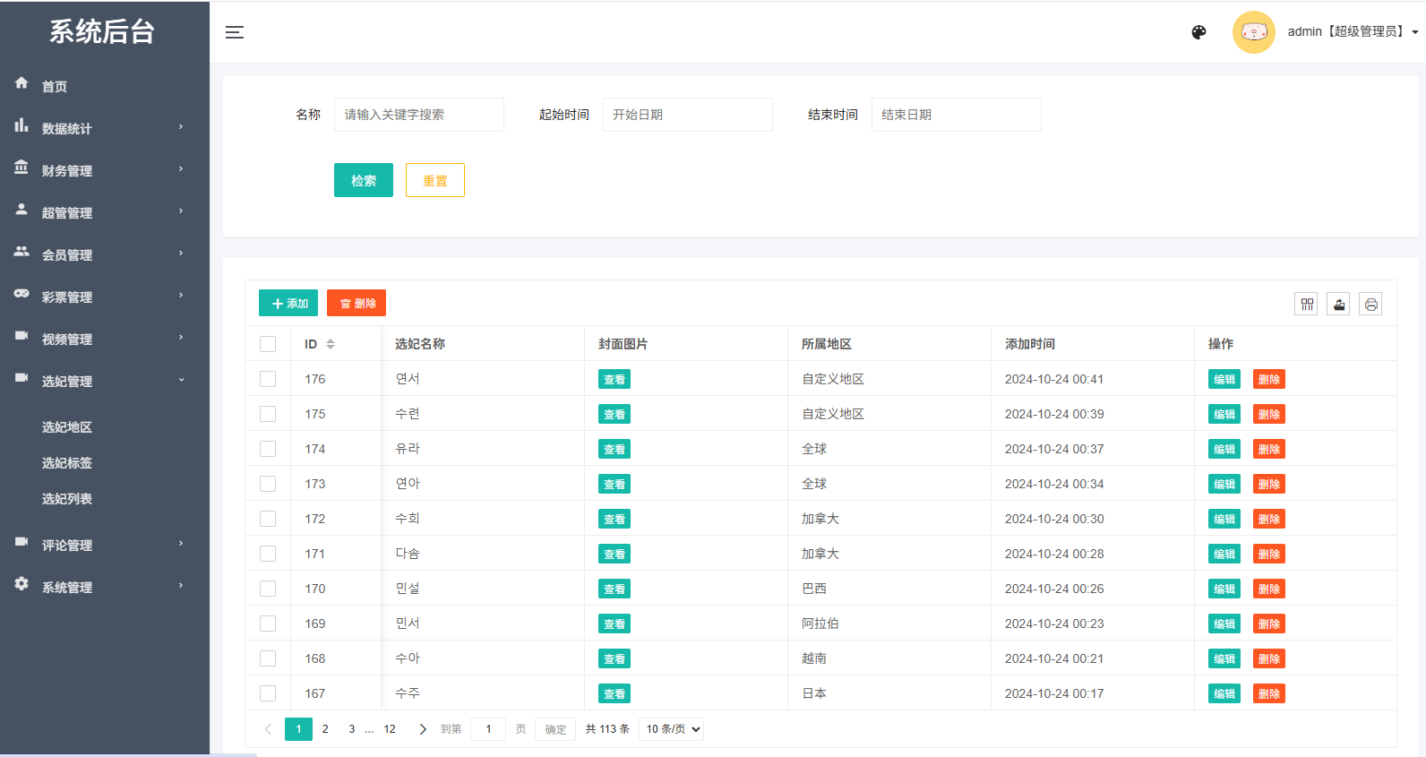The height and width of the screenshot is (757, 1426).
Task: Click the print table icon
Action: click(x=1370, y=305)
